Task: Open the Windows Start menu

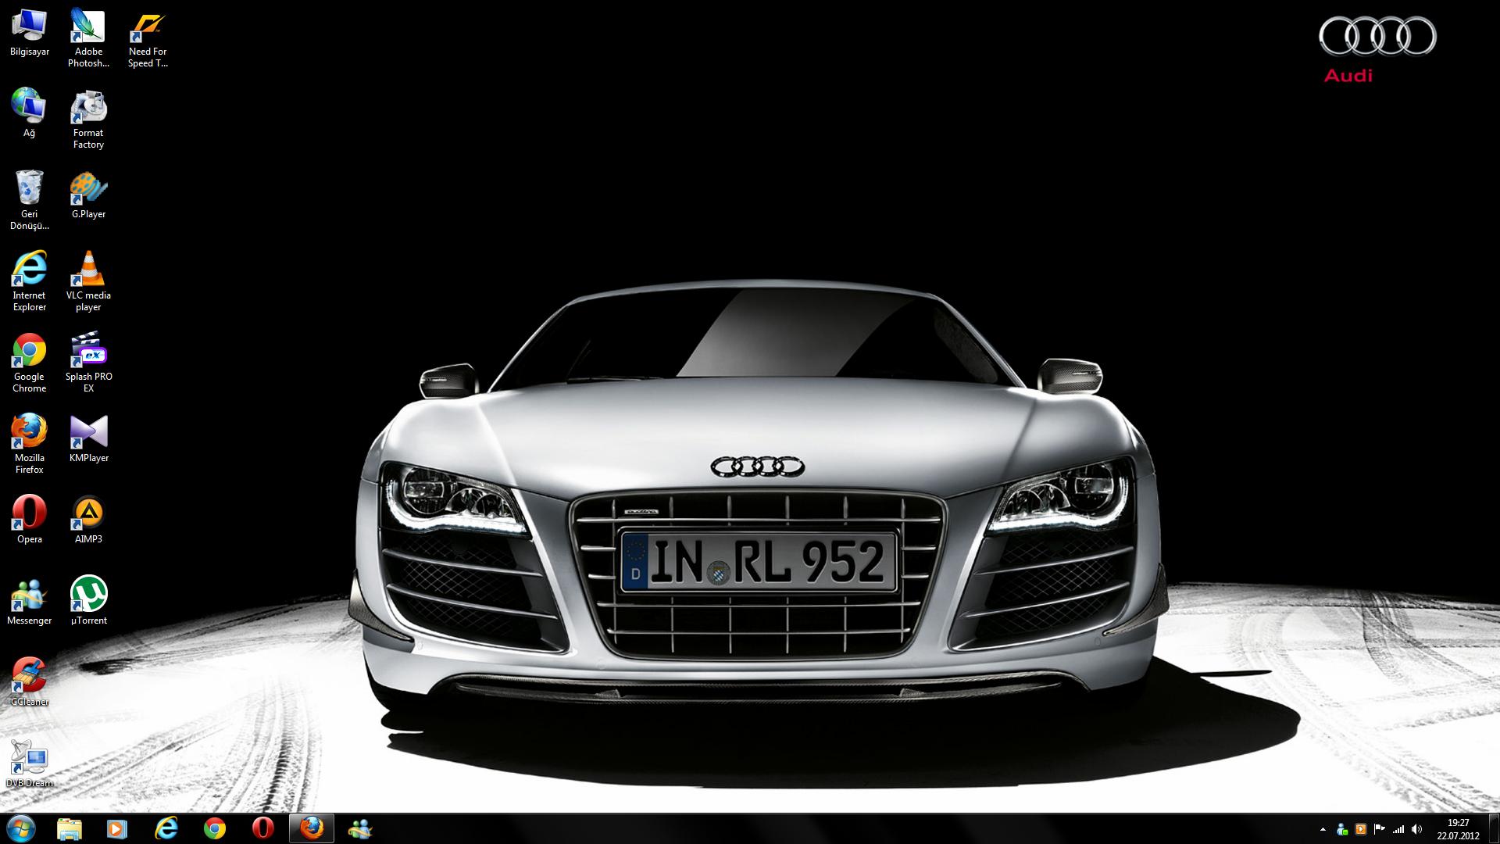Action: [21, 828]
